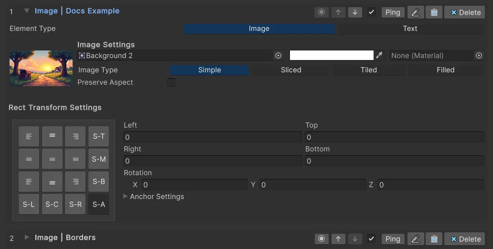The width and height of the screenshot is (493, 249).
Task: Apply S-A stretch all preset
Action: [x=99, y=204]
